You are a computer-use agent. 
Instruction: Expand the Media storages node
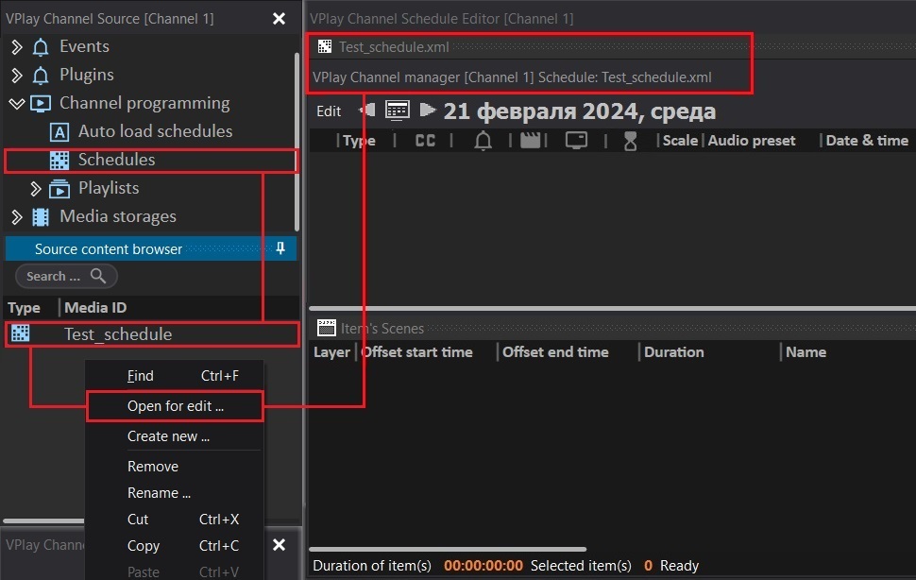[x=17, y=216]
